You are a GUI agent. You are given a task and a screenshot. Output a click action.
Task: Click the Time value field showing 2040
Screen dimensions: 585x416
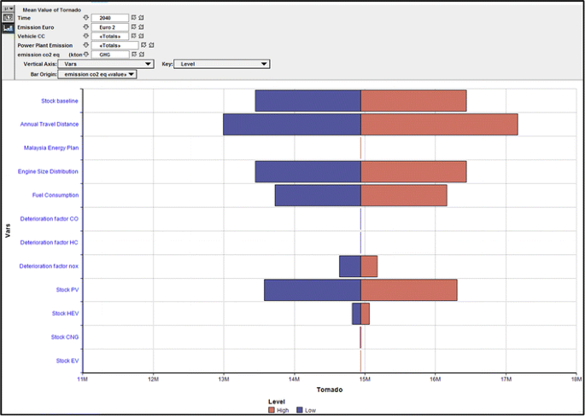point(109,18)
